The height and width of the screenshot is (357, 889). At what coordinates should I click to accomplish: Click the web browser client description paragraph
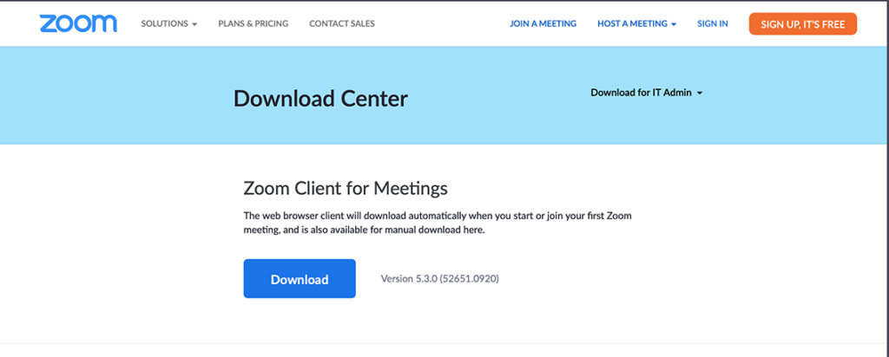tap(438, 223)
